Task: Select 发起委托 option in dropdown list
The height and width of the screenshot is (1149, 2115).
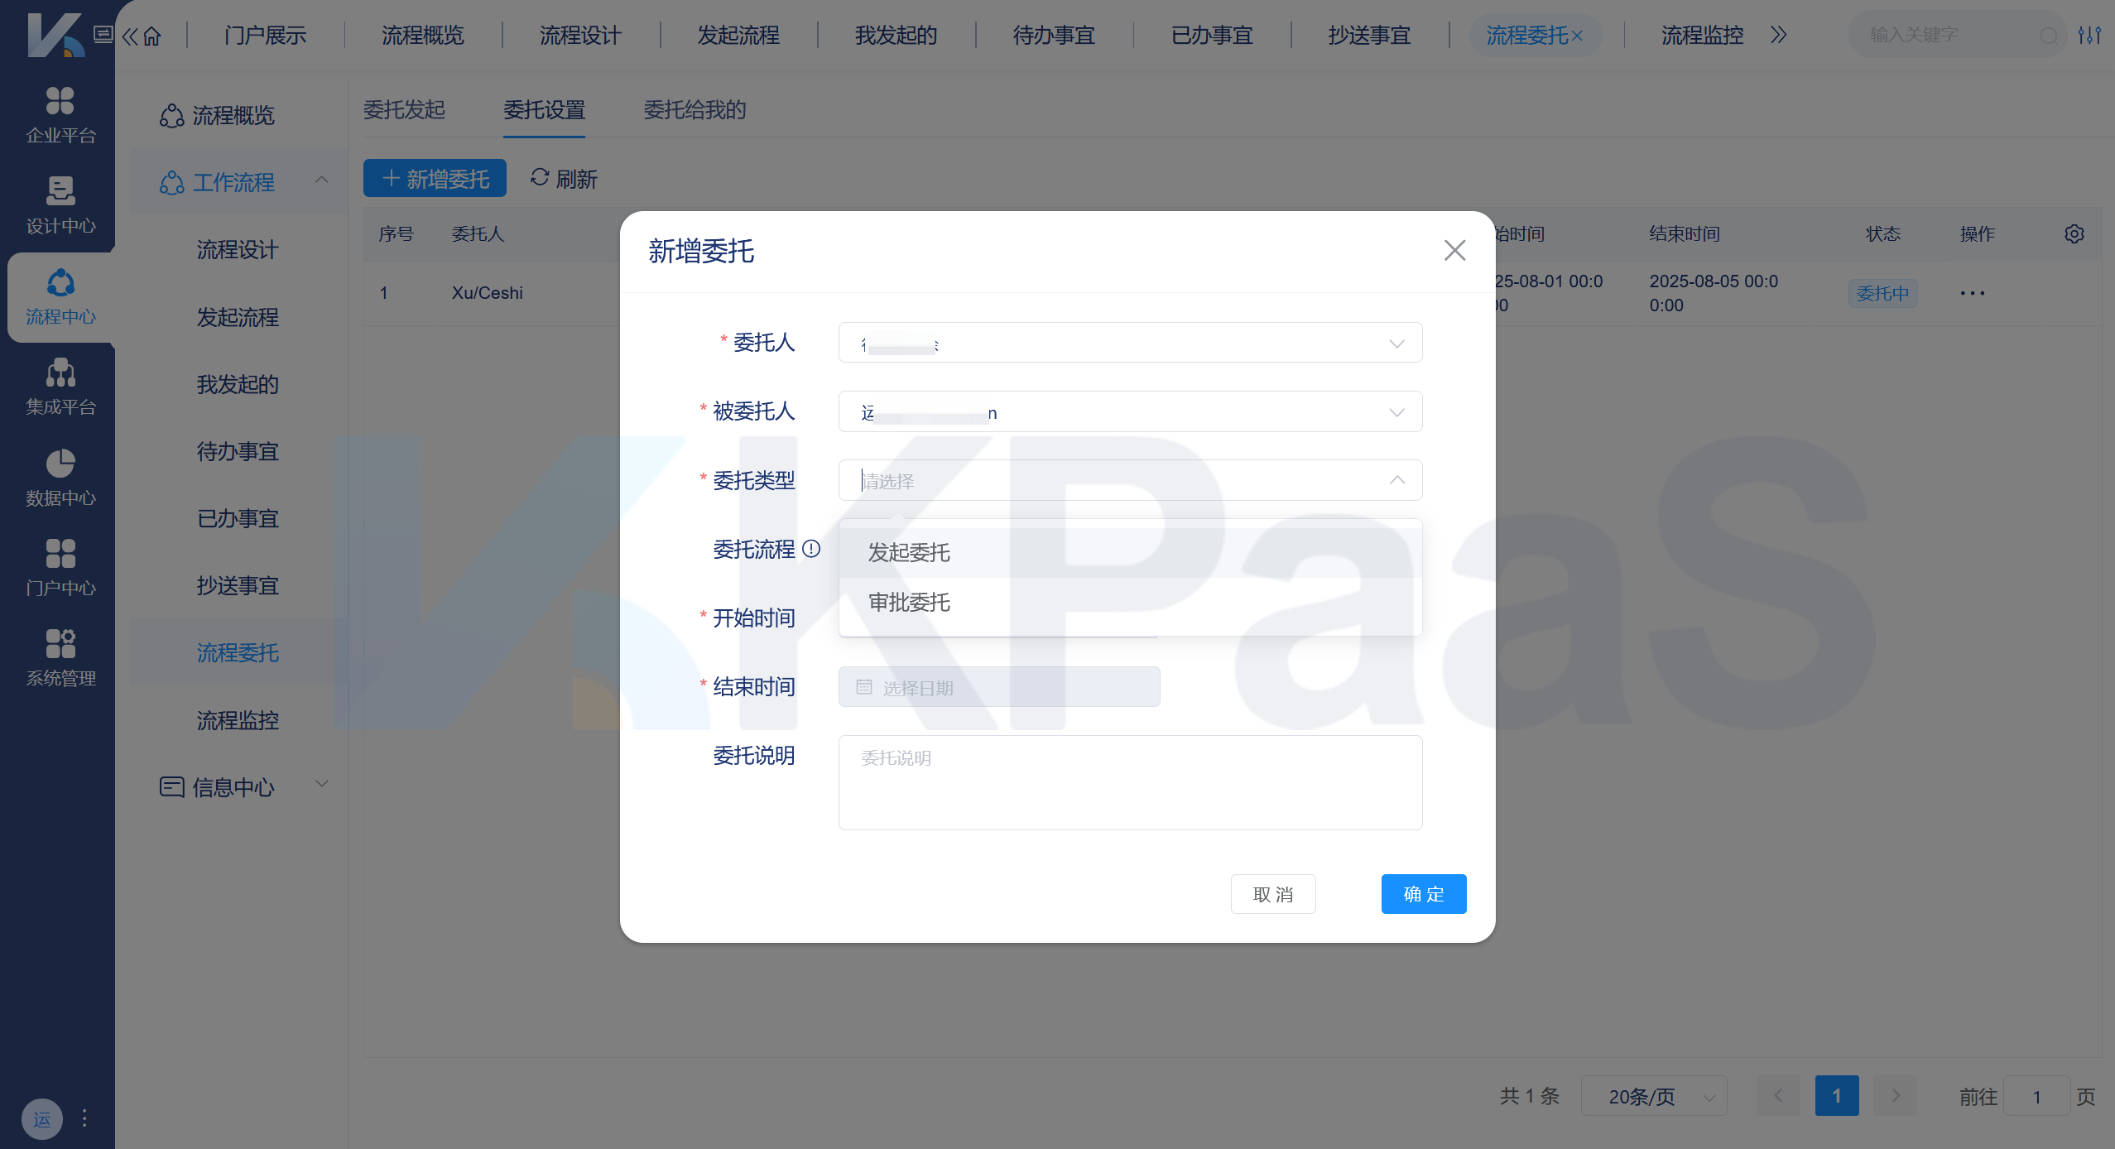Action: coord(909,552)
